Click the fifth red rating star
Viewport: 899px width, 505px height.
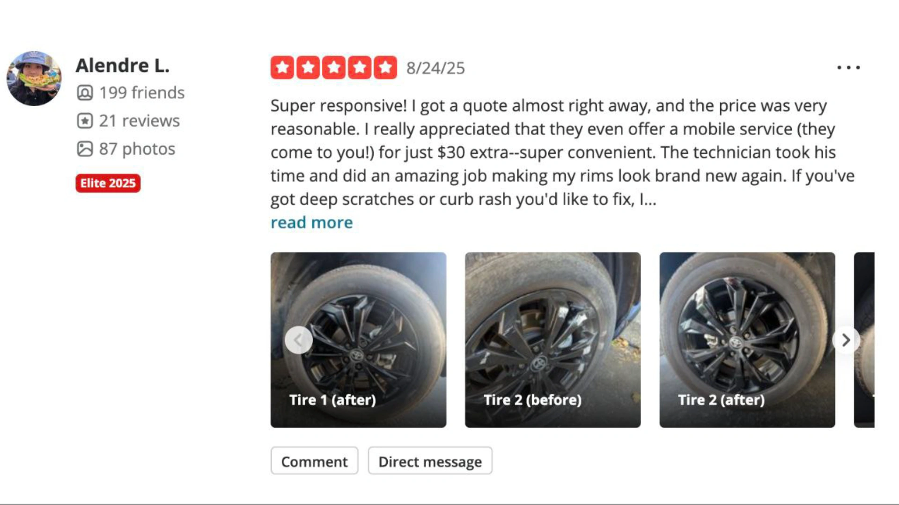[385, 68]
